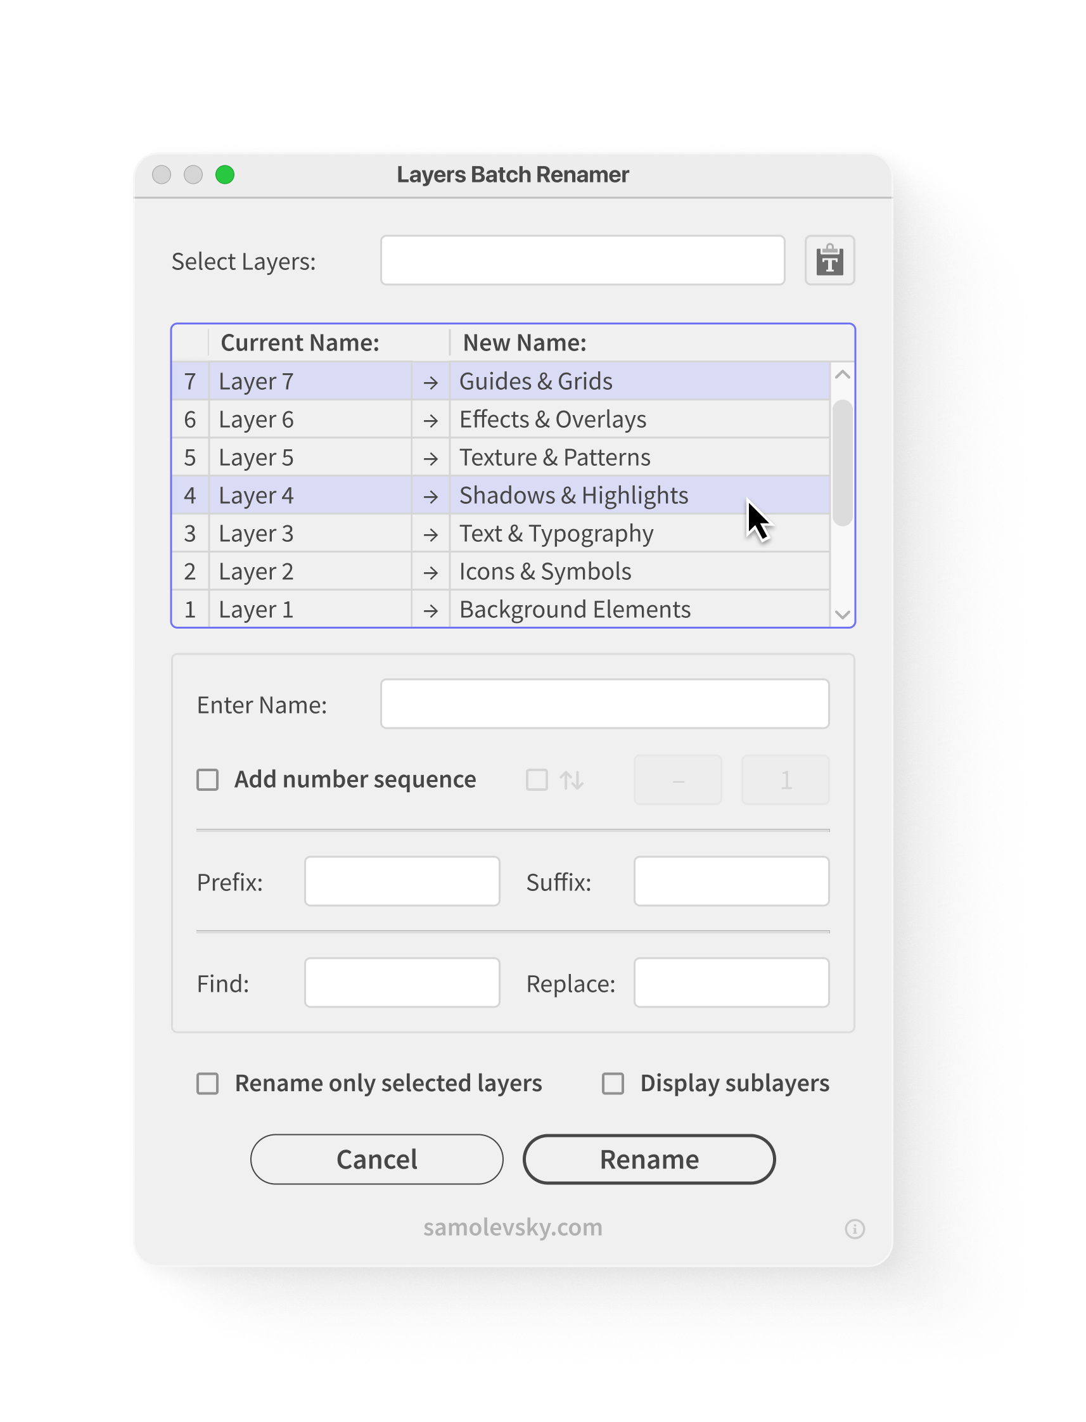This screenshot has height=1422, width=1086.
Task: Click the Cancel button
Action: pyautogui.click(x=377, y=1160)
